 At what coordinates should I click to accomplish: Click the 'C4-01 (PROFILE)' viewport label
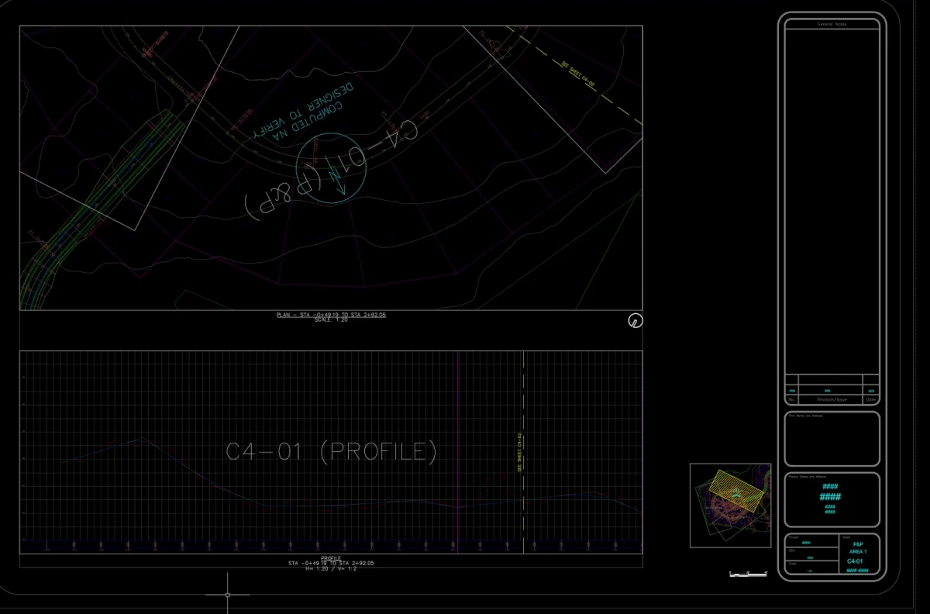click(x=331, y=451)
